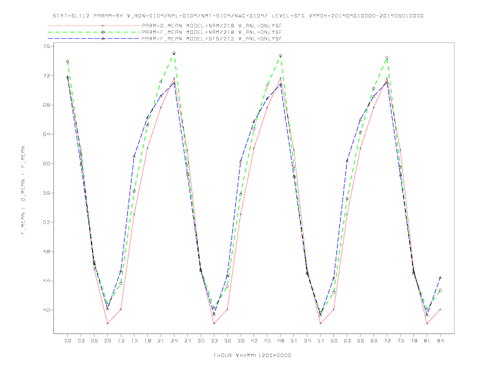Click x-axis tick label 09

point(107,341)
